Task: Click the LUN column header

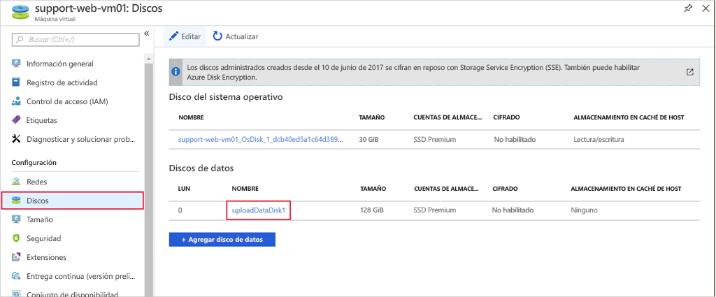Action: tap(184, 189)
